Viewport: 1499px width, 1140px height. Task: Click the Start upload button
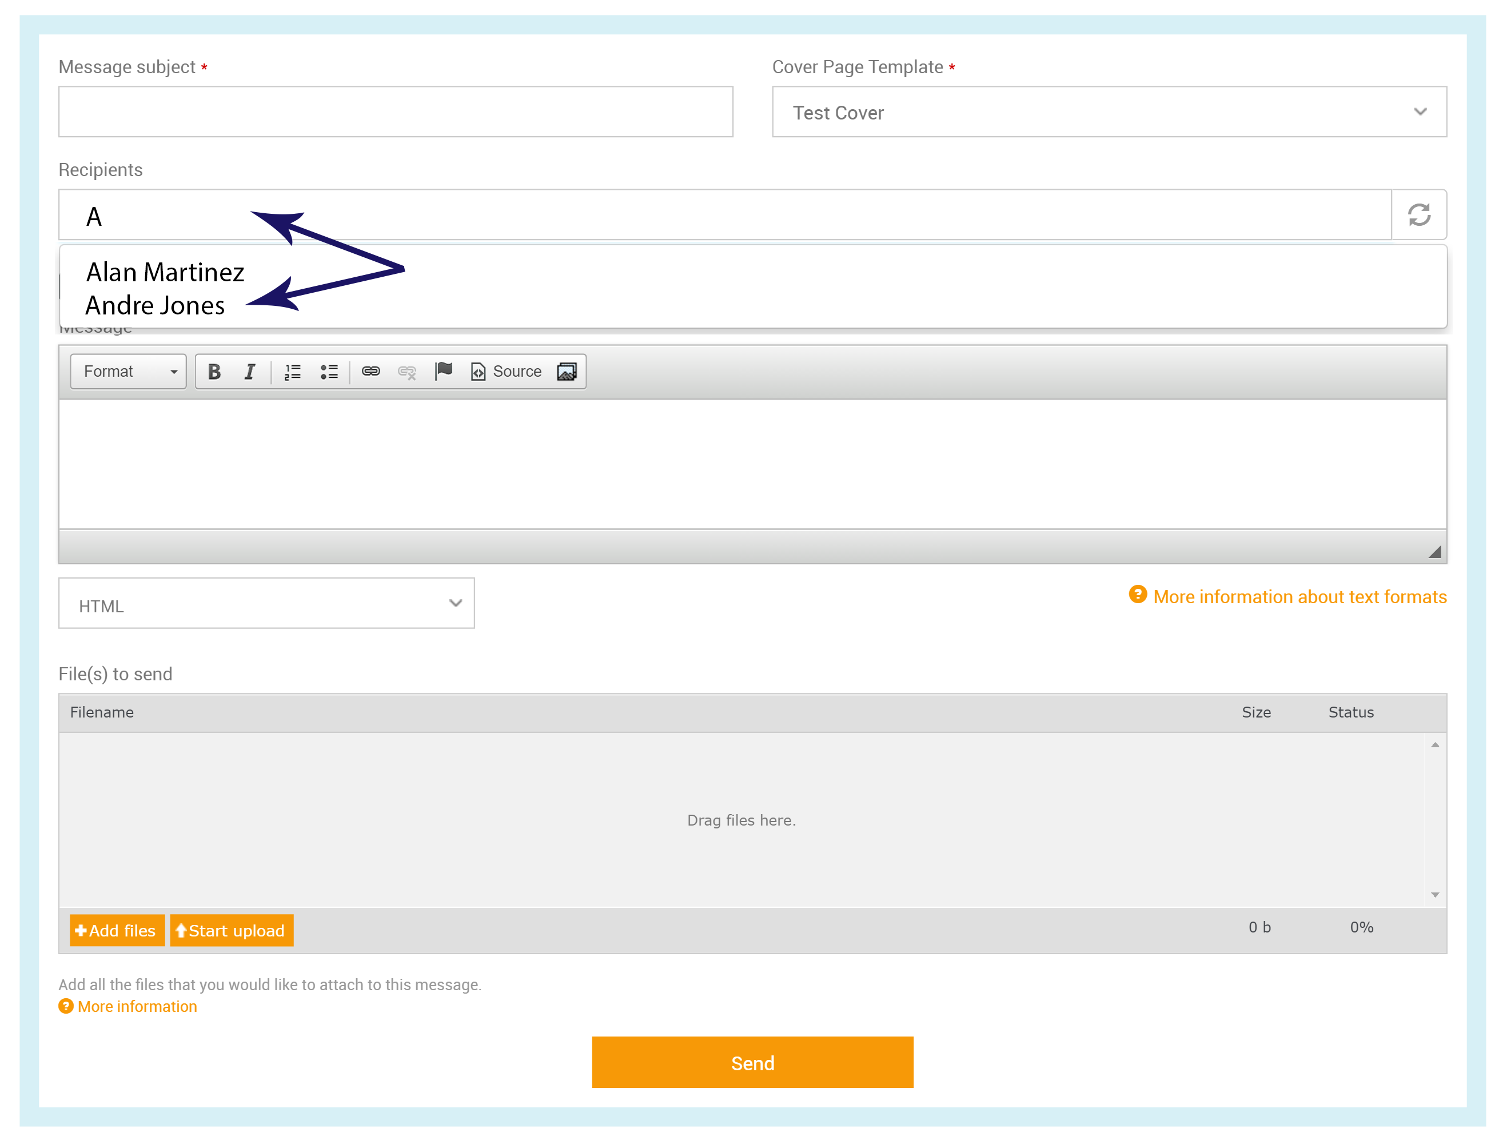click(232, 930)
